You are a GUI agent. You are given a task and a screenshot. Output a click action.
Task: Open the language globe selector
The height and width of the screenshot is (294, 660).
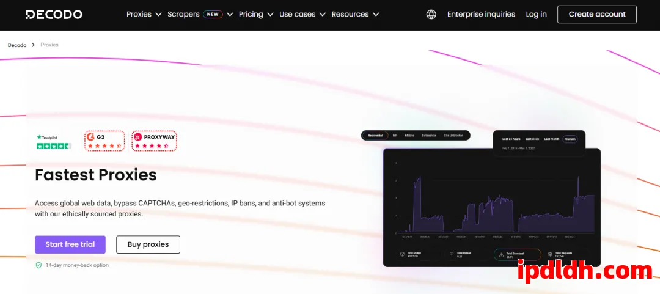[x=431, y=14]
